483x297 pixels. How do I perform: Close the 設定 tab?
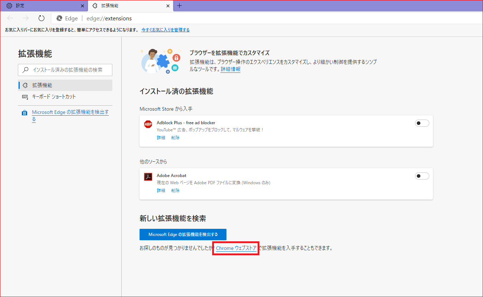[x=83, y=6]
